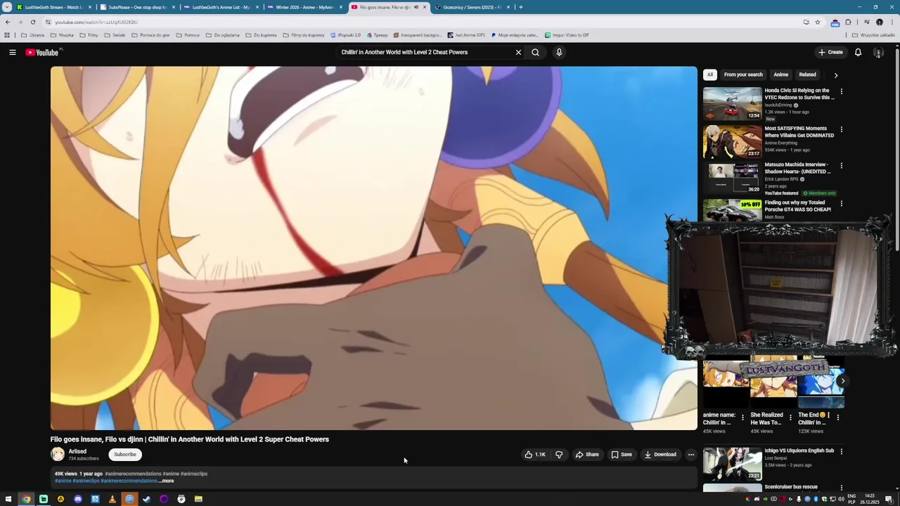Screen dimensions: 900x506
Task: Select the Anime filter chip
Action: pos(781,74)
